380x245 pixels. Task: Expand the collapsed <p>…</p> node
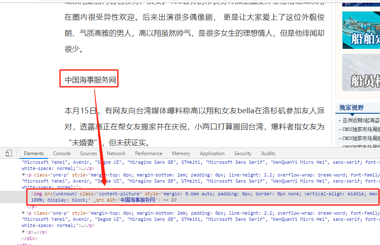click(23, 231)
